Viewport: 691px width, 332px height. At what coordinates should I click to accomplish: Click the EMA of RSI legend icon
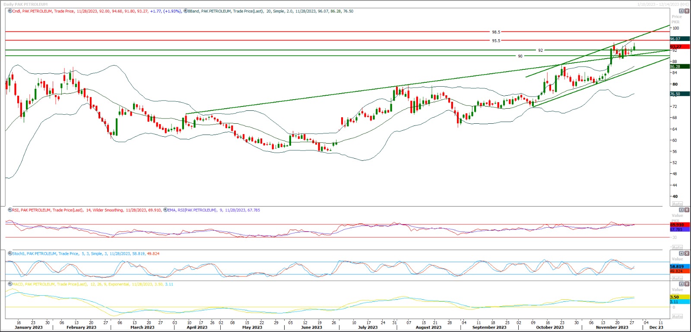click(x=165, y=210)
